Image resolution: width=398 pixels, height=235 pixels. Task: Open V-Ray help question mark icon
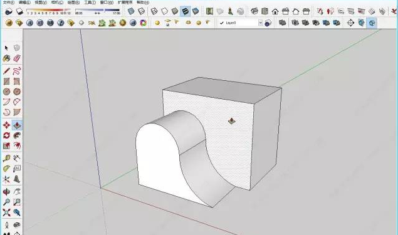click(61, 23)
